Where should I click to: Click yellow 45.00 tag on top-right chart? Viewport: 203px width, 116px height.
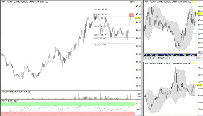(x=200, y=13)
